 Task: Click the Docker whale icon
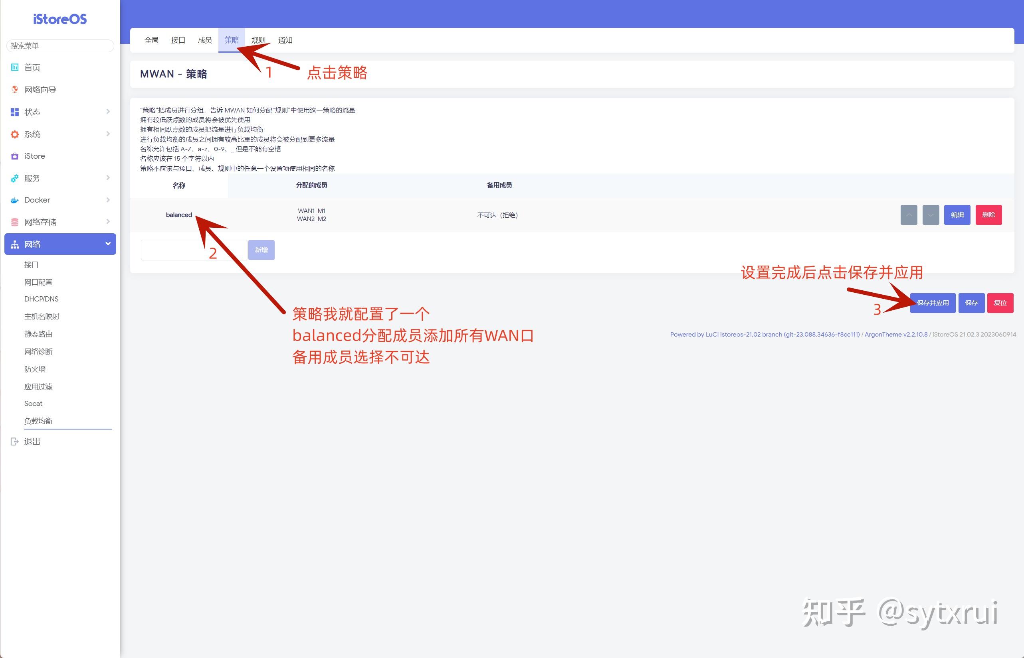pyautogui.click(x=14, y=200)
